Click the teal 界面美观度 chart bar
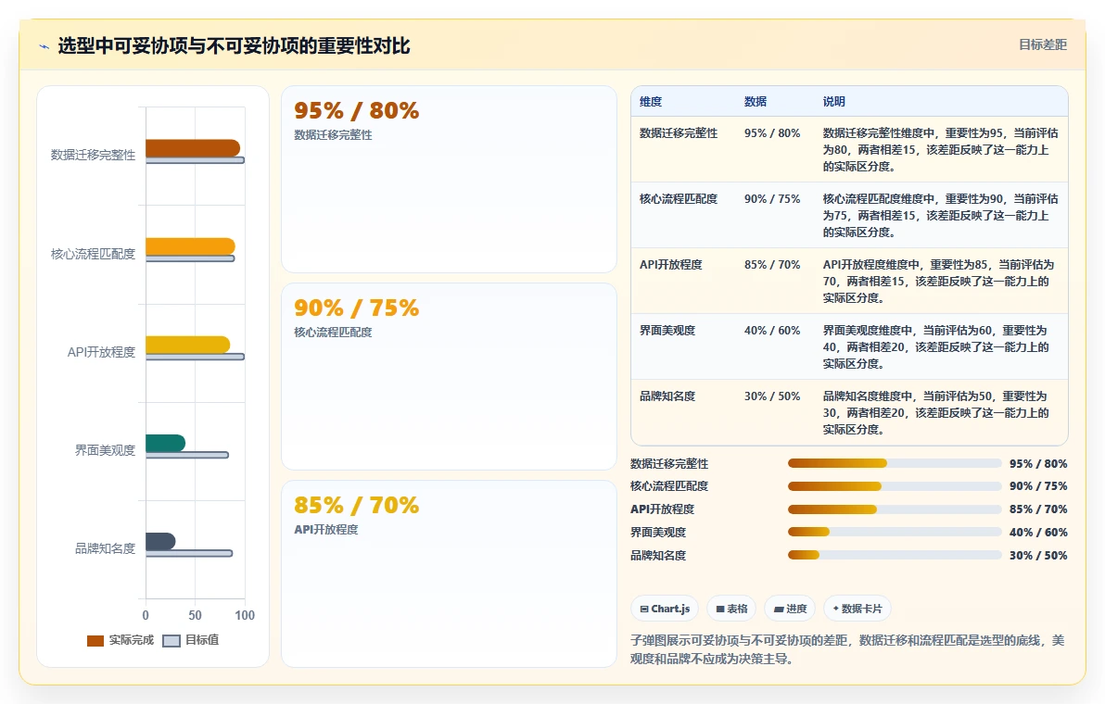The width and height of the screenshot is (1105, 704). point(166,443)
